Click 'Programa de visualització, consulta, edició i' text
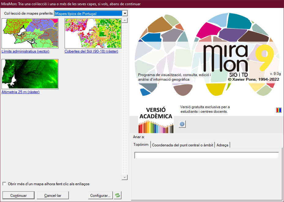284x202 pixels. [x=174, y=75]
